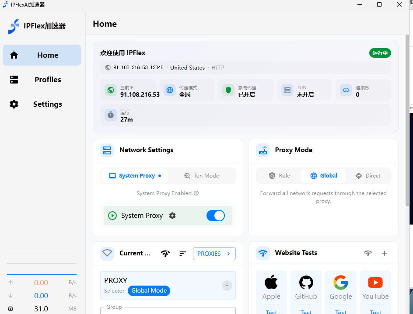Screen dimensions: 413x314
Task: Select Direct proxy mode
Action: pos(367,176)
